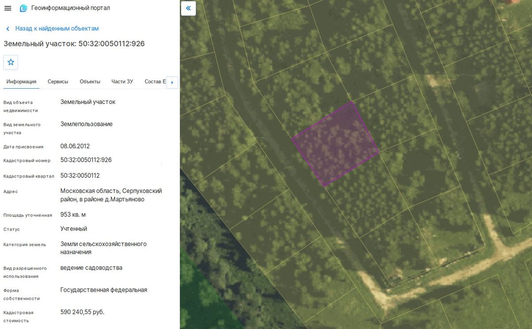Select the area value 953 кв. м

73,215
